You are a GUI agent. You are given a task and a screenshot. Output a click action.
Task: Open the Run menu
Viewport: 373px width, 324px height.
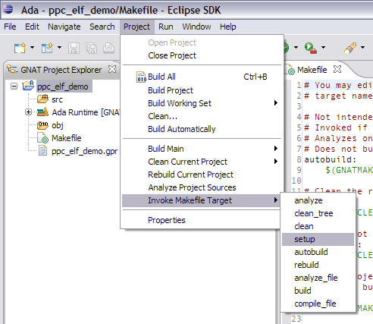pyautogui.click(x=166, y=27)
